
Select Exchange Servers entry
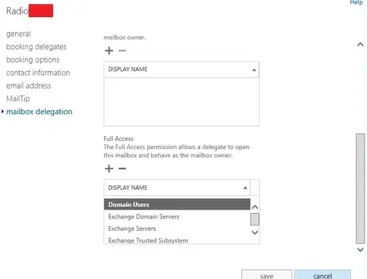(177, 229)
